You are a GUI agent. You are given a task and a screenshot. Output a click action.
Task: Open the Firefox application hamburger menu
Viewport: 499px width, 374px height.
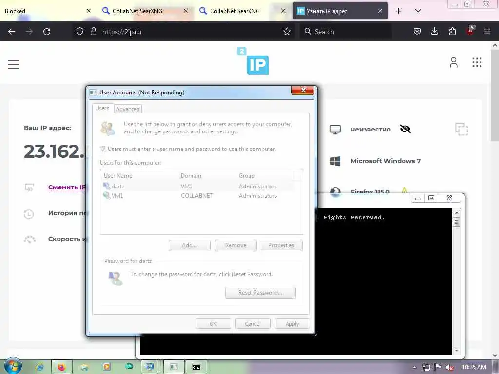[x=487, y=31]
